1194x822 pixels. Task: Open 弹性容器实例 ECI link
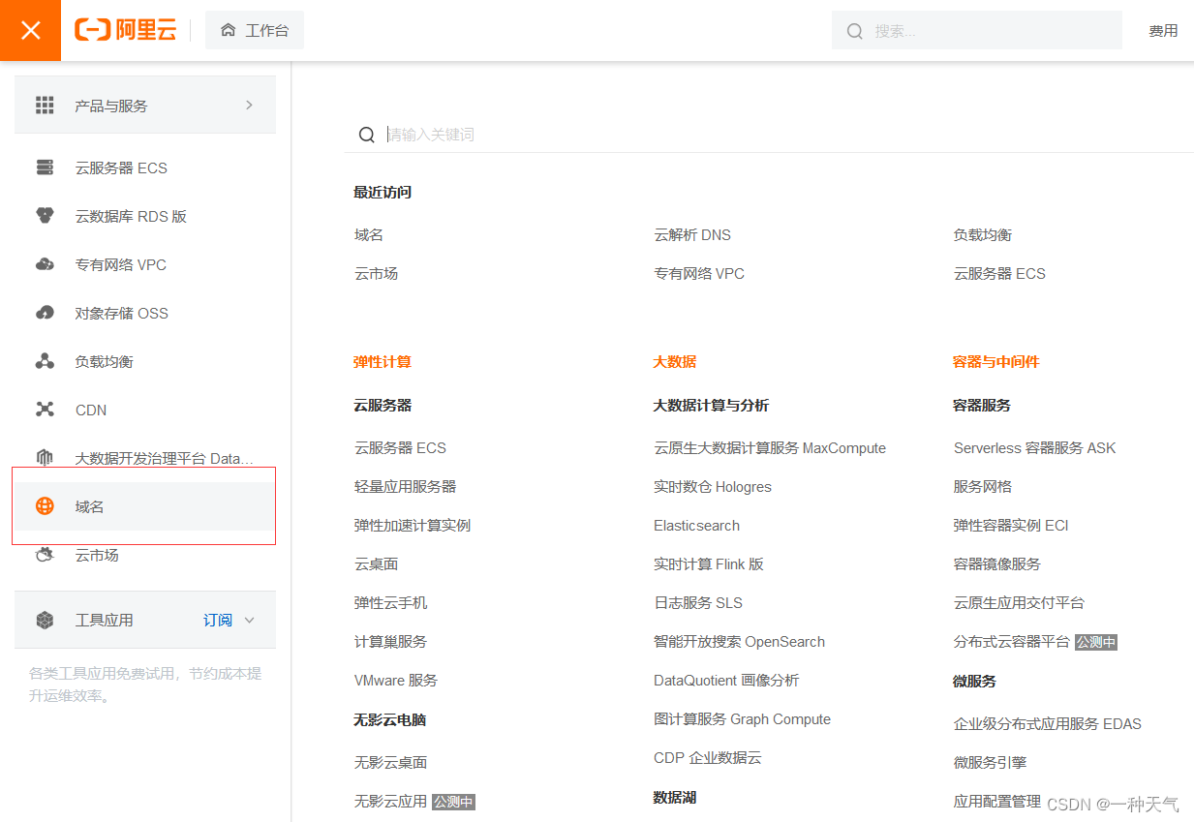(x=1011, y=525)
